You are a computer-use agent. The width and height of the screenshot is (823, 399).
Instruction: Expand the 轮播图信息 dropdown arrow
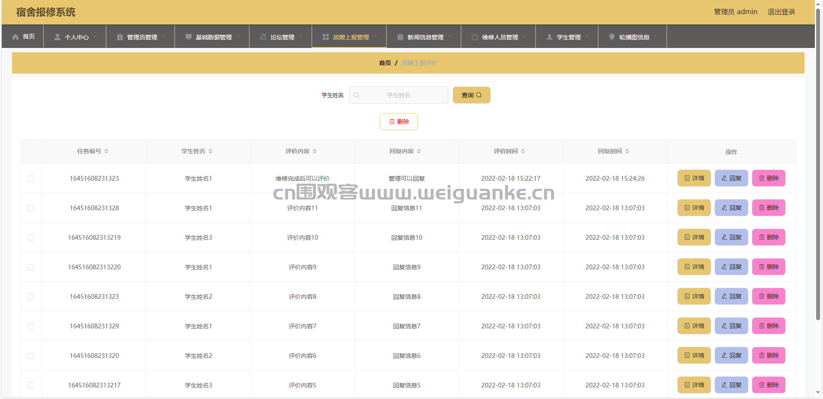(x=655, y=36)
